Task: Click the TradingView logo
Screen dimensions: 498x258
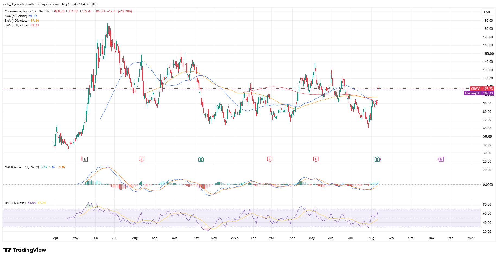Action: (x=25, y=250)
